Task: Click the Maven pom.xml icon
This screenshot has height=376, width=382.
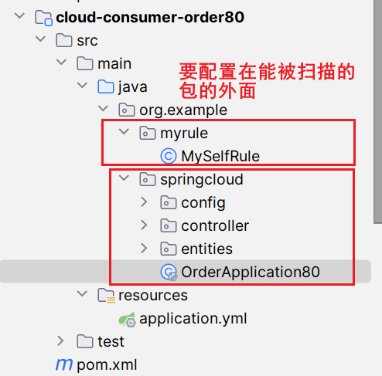Action: pyautogui.click(x=64, y=364)
